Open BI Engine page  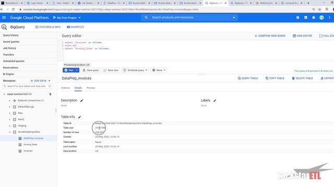tap(8, 74)
